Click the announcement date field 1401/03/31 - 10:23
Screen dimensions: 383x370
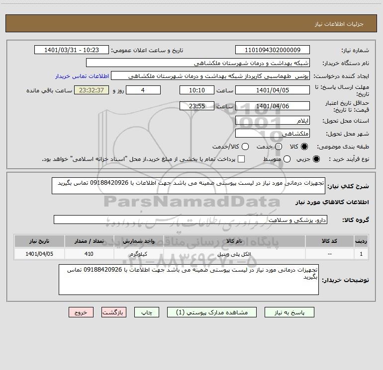pos(72,50)
